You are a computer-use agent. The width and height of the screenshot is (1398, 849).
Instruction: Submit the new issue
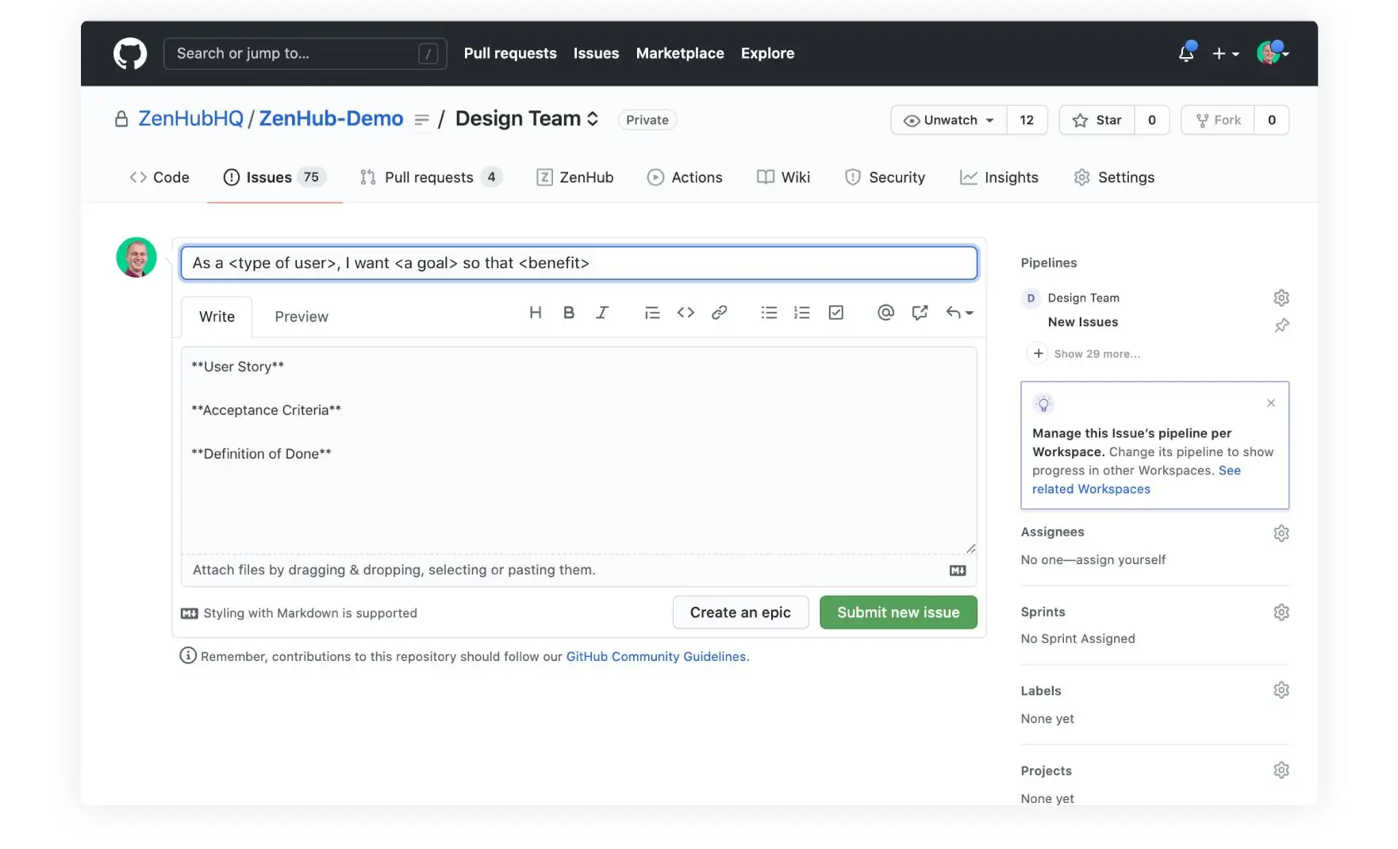tap(898, 613)
